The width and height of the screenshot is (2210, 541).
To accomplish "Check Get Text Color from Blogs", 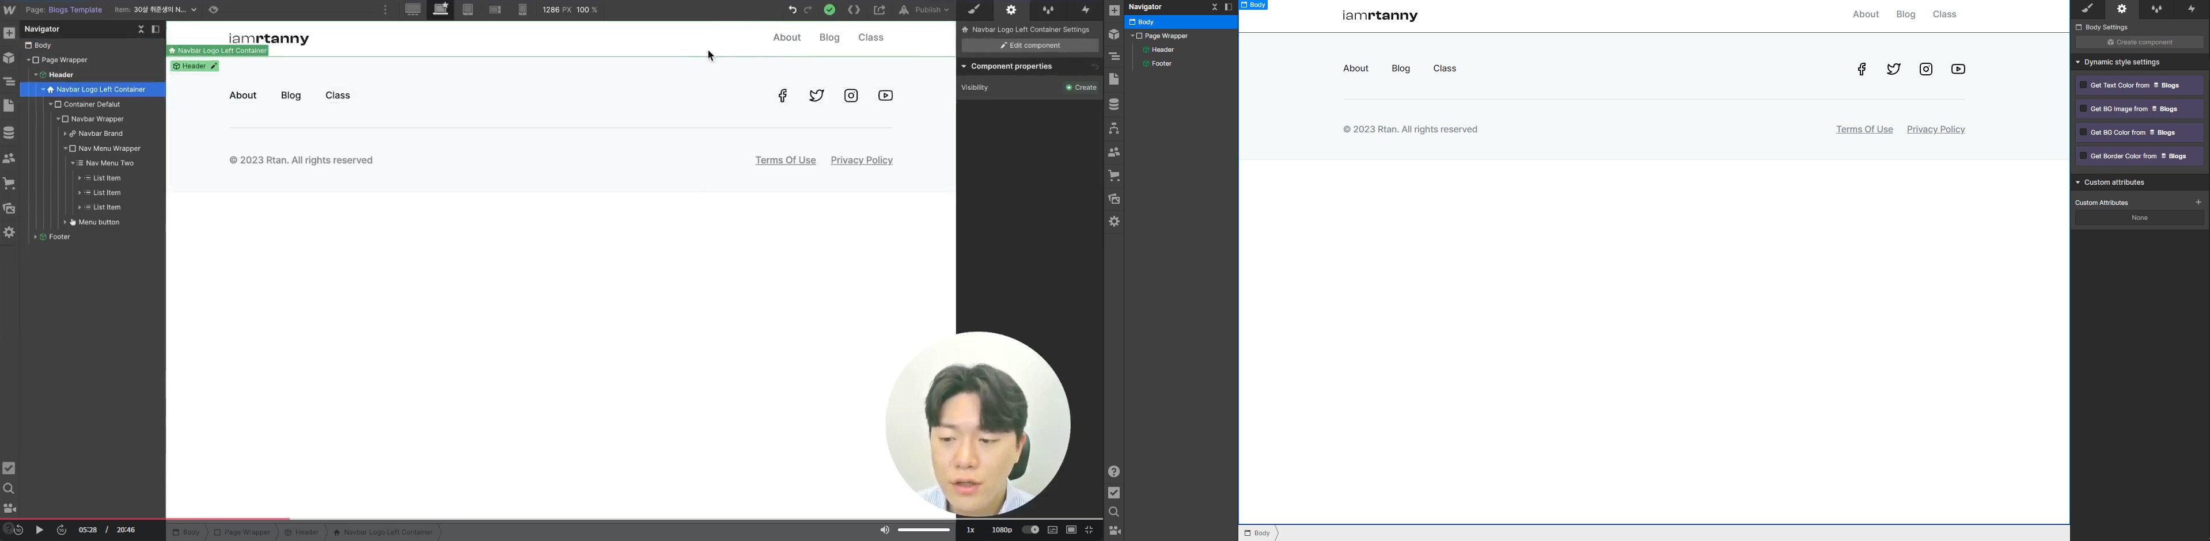I will (2083, 85).
